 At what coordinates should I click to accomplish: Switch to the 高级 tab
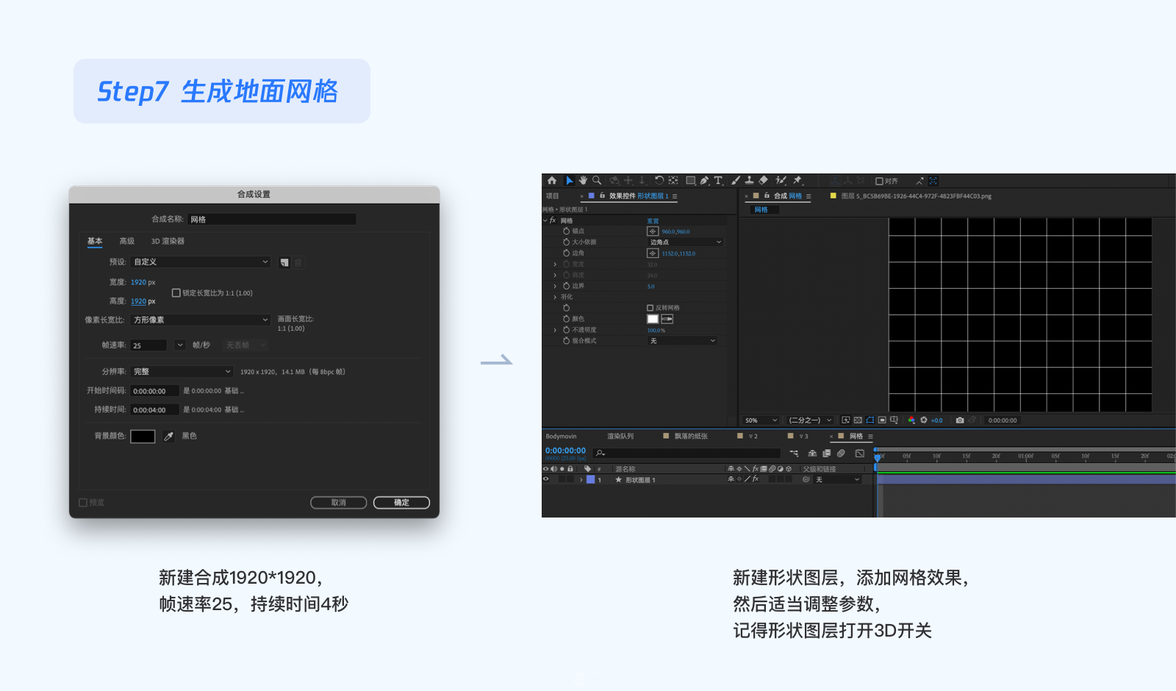pos(127,241)
